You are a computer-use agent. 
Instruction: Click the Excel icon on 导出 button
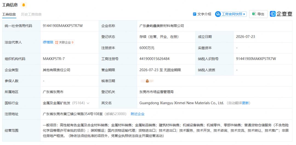point(254,14)
